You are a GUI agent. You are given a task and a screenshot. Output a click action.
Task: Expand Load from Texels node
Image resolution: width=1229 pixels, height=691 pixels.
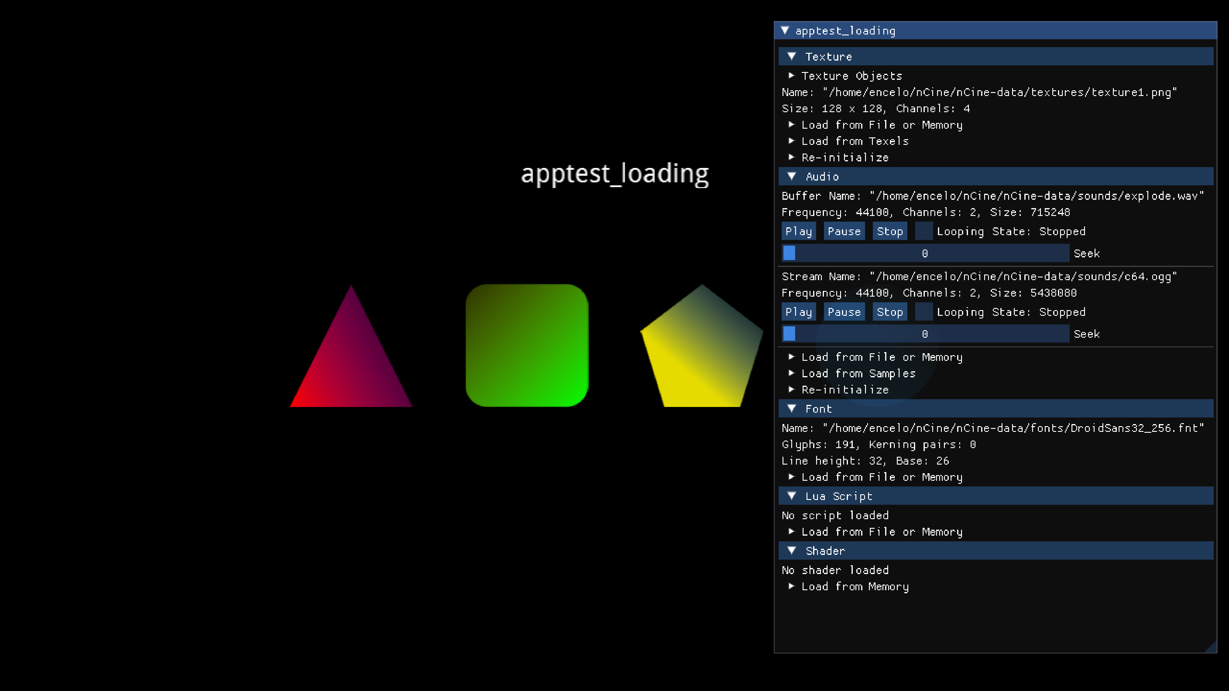point(792,141)
